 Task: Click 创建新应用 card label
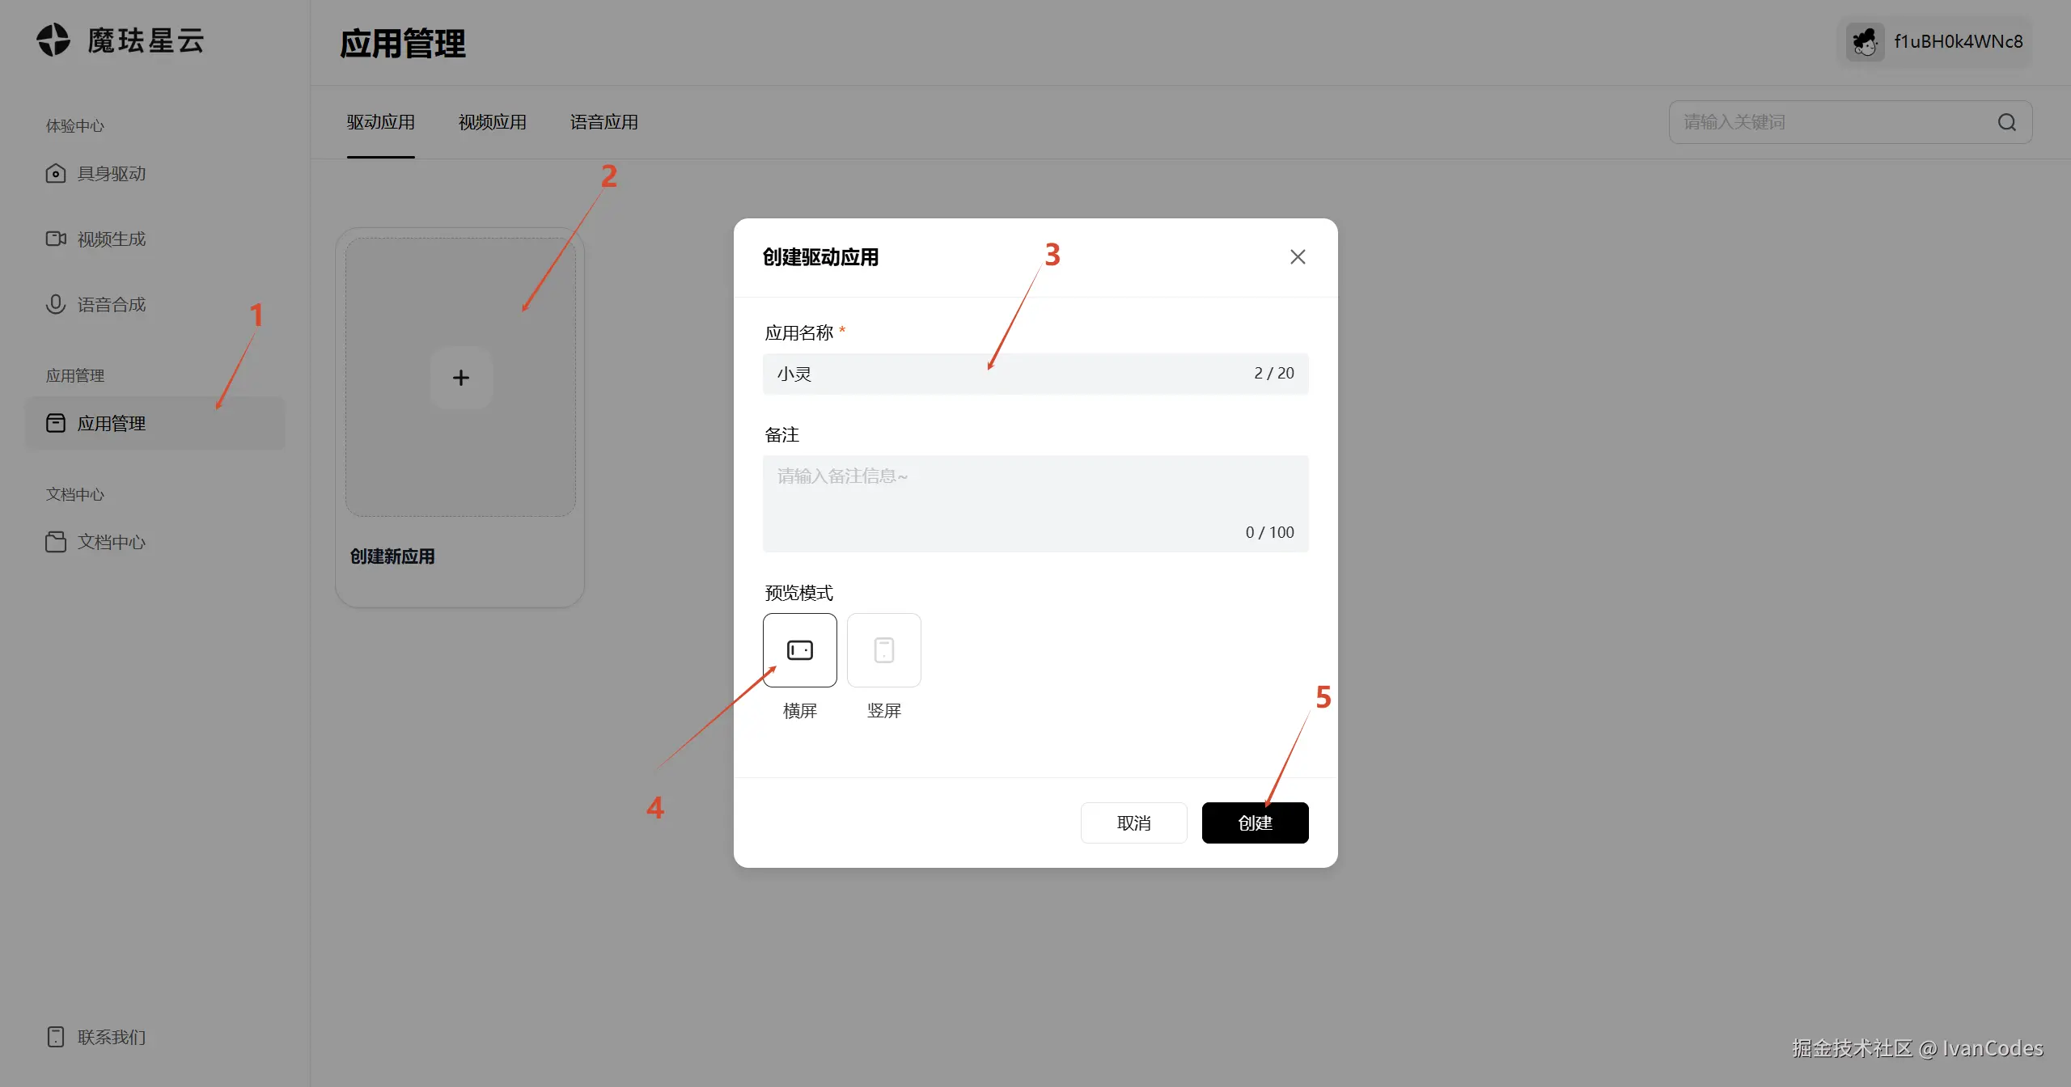pos(392,556)
